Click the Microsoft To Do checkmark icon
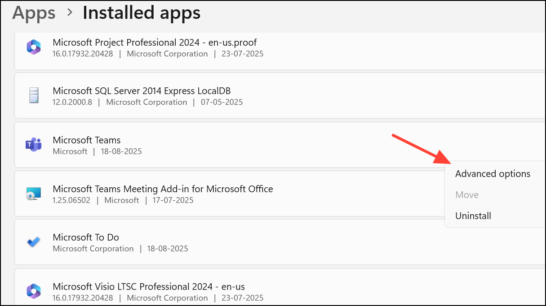The height and width of the screenshot is (306, 546). coord(34,242)
